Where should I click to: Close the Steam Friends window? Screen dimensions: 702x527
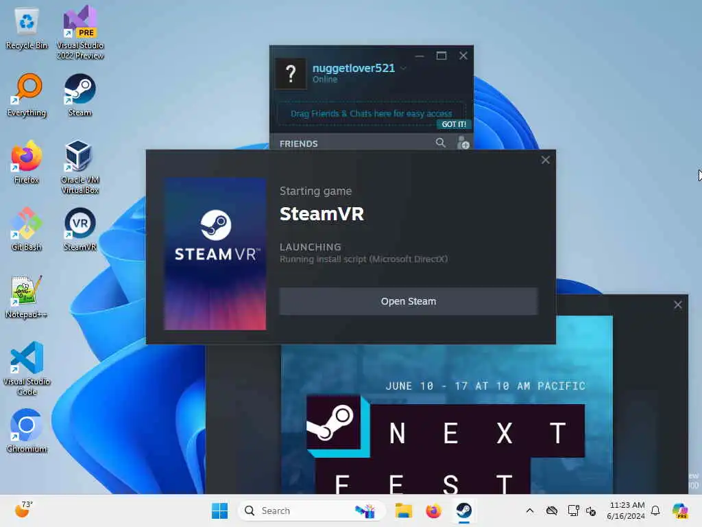click(x=463, y=56)
